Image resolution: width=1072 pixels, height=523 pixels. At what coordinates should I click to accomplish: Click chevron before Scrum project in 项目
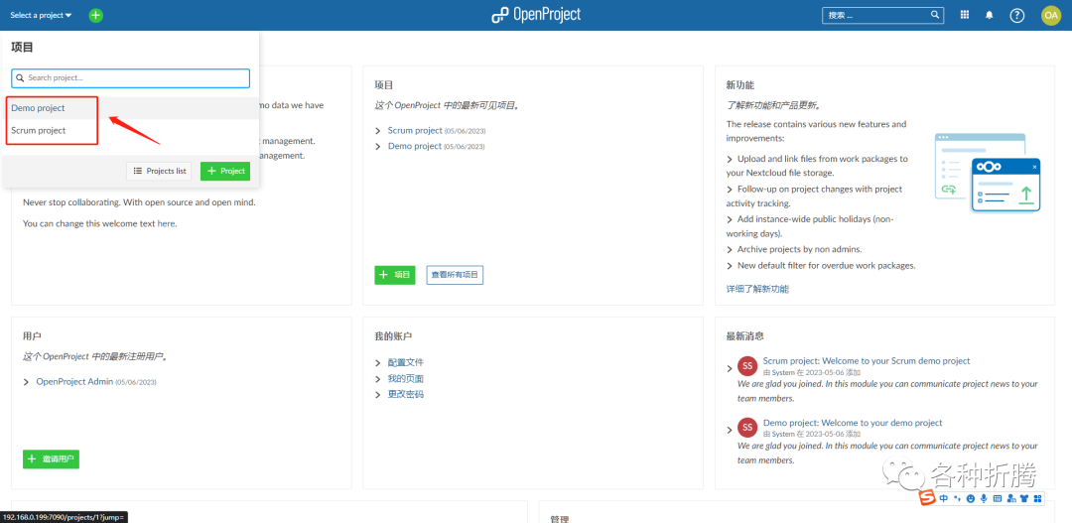pos(378,131)
